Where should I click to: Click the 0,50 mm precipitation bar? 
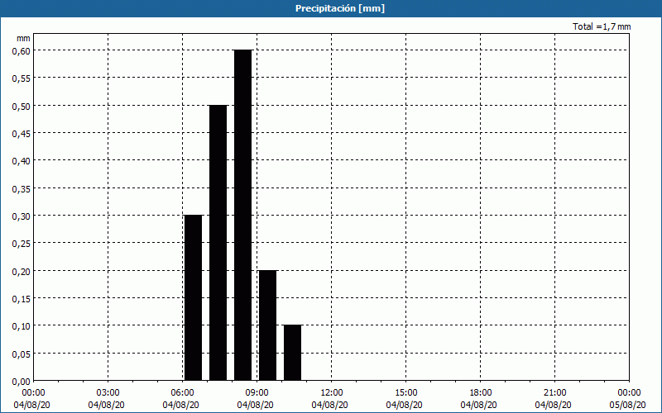click(x=218, y=243)
